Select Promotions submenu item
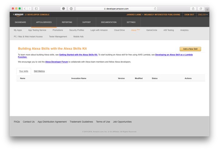This screenshot has height=150, width=219. click(58, 30)
